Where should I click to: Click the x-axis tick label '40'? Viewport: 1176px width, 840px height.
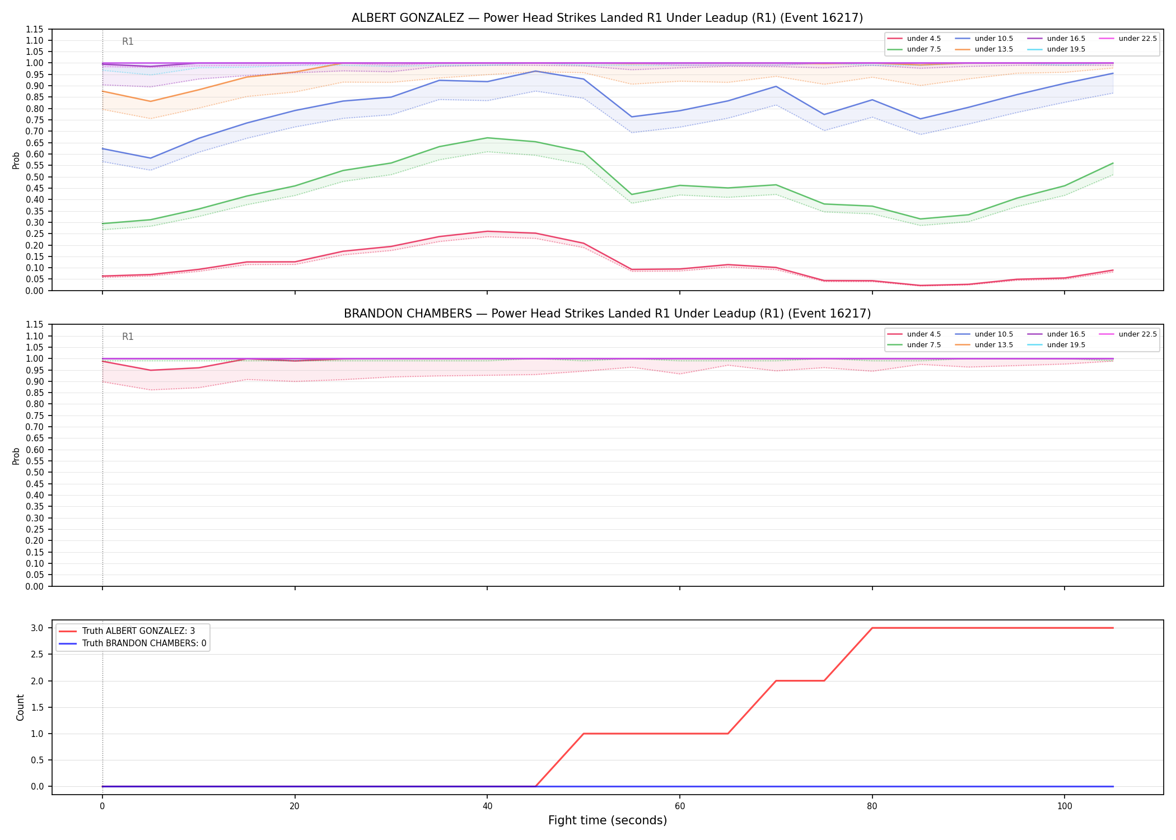point(487,806)
